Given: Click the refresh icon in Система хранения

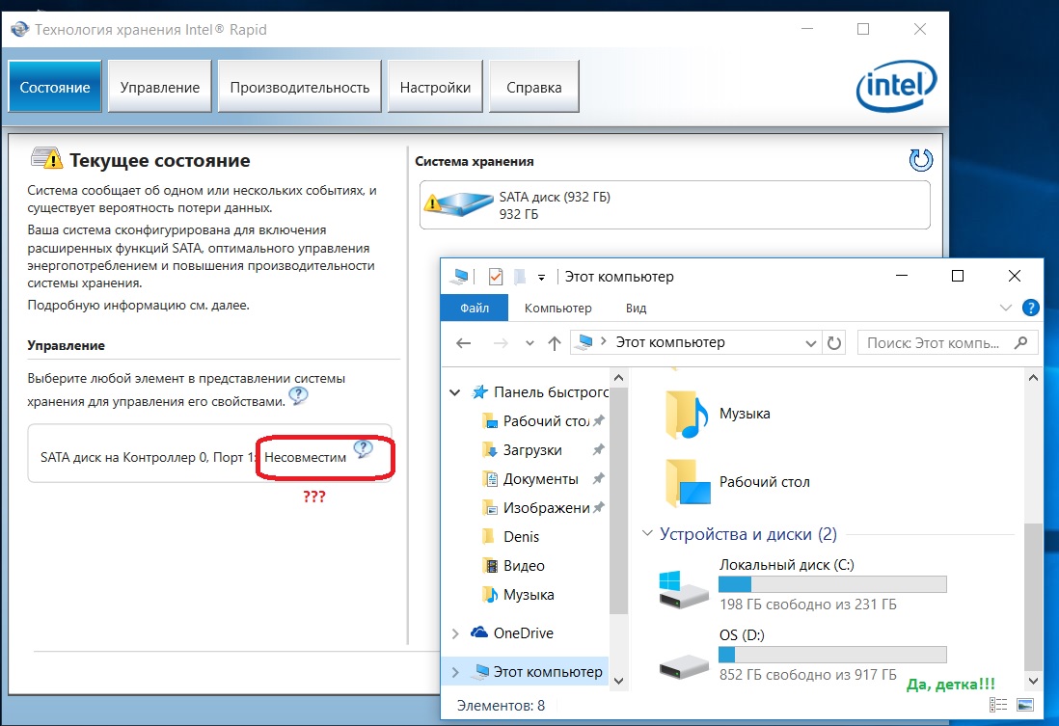Looking at the screenshot, I should tap(920, 160).
